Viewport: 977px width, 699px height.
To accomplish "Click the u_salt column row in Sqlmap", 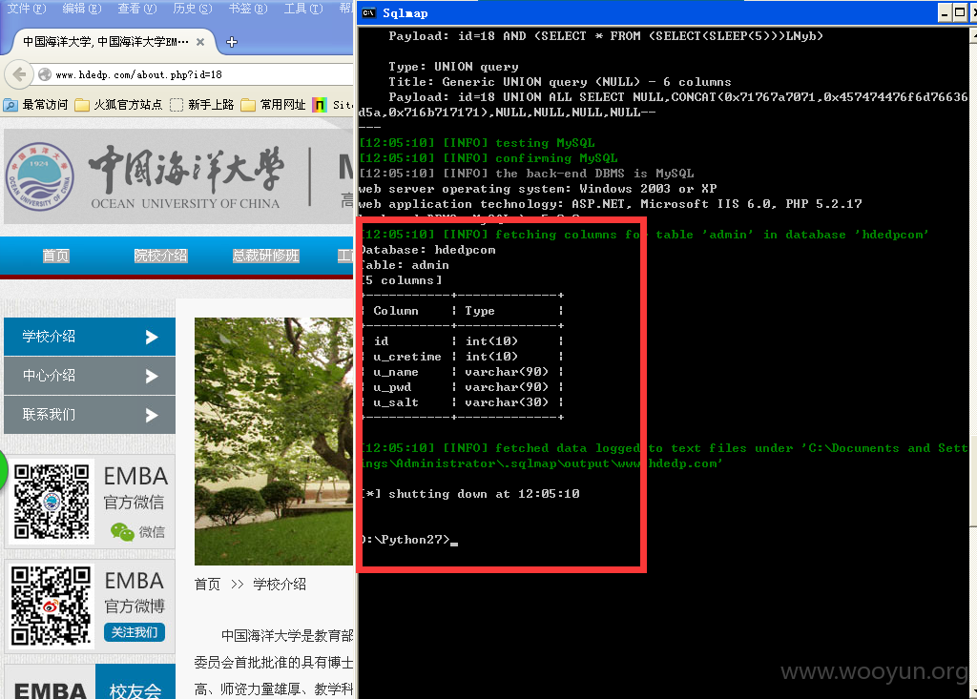I will point(462,402).
